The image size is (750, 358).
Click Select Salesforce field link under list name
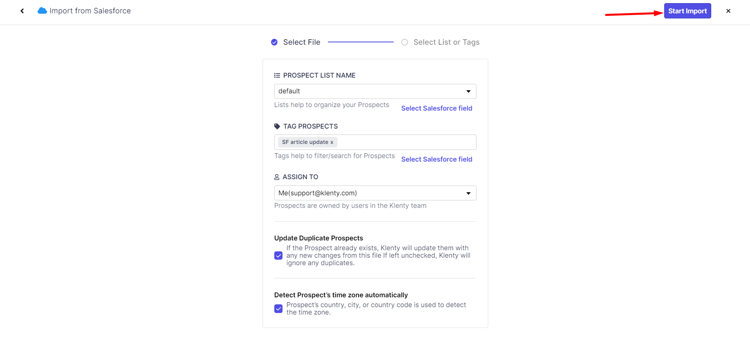coord(437,108)
